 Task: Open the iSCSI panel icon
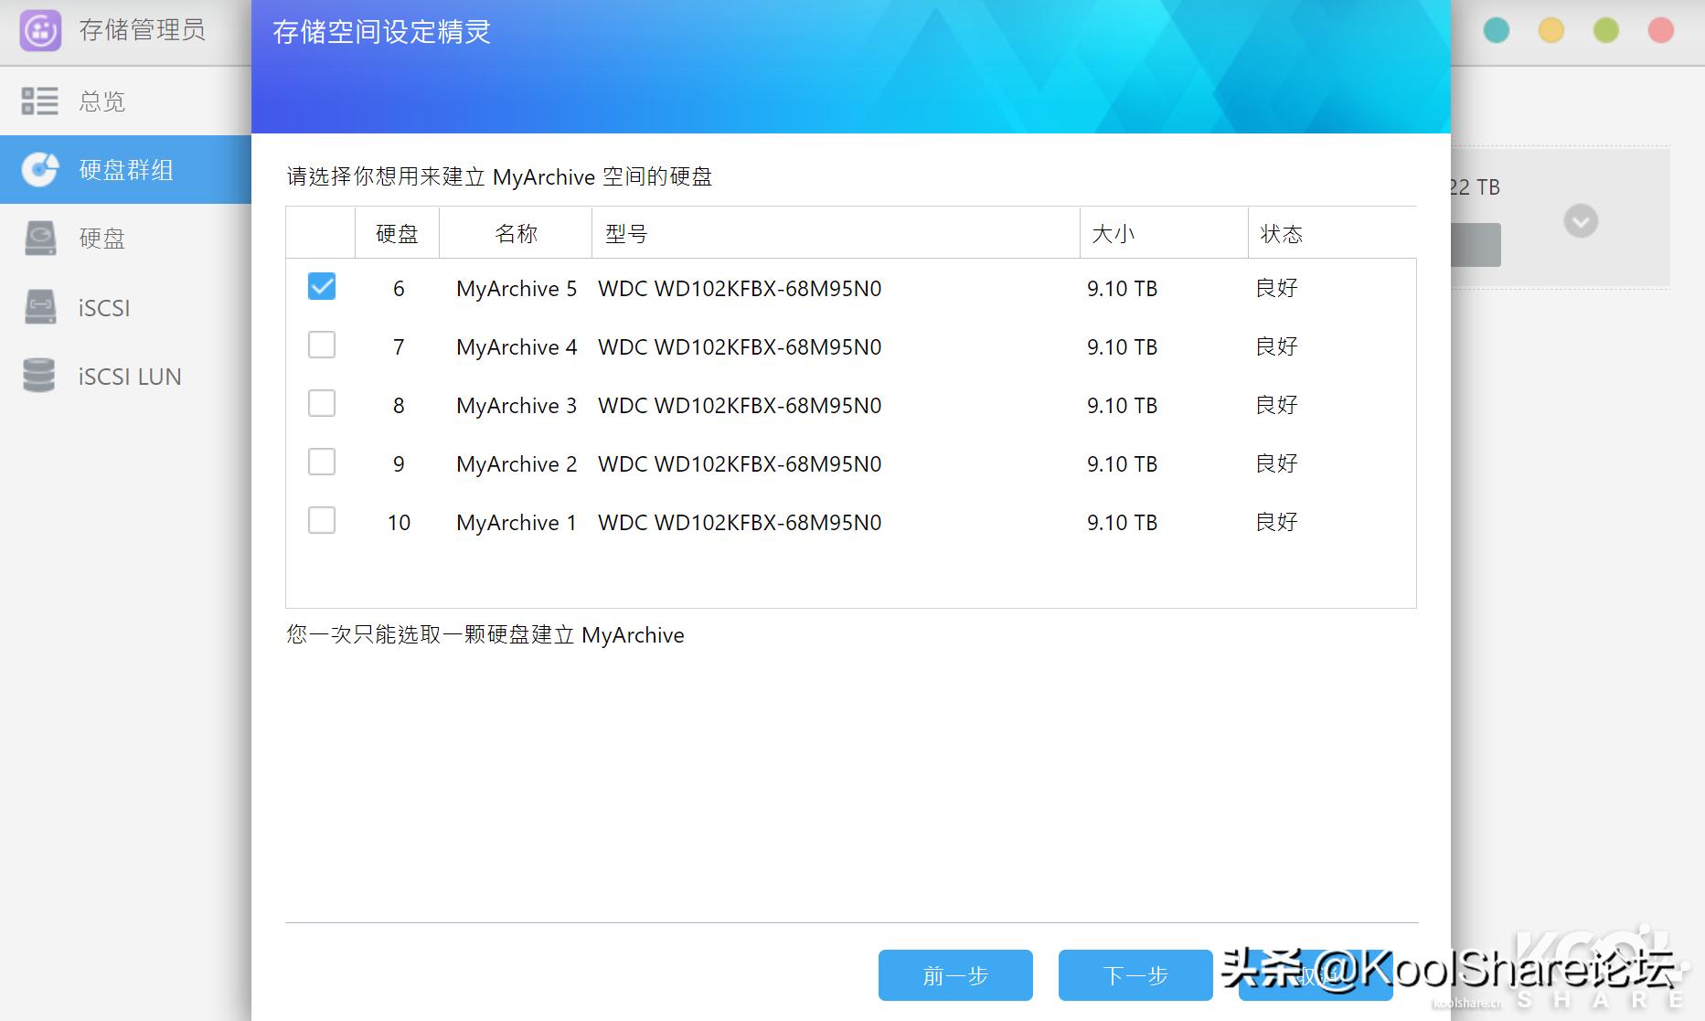click(40, 307)
